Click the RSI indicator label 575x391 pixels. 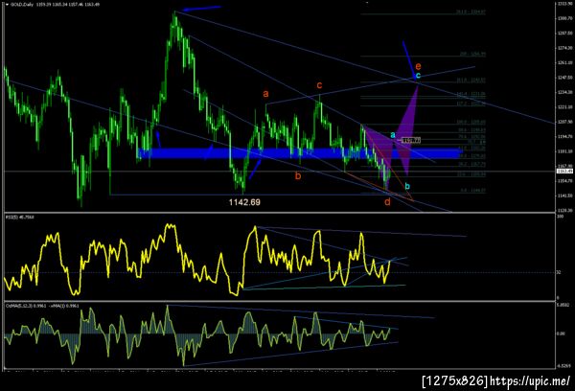pos(19,218)
